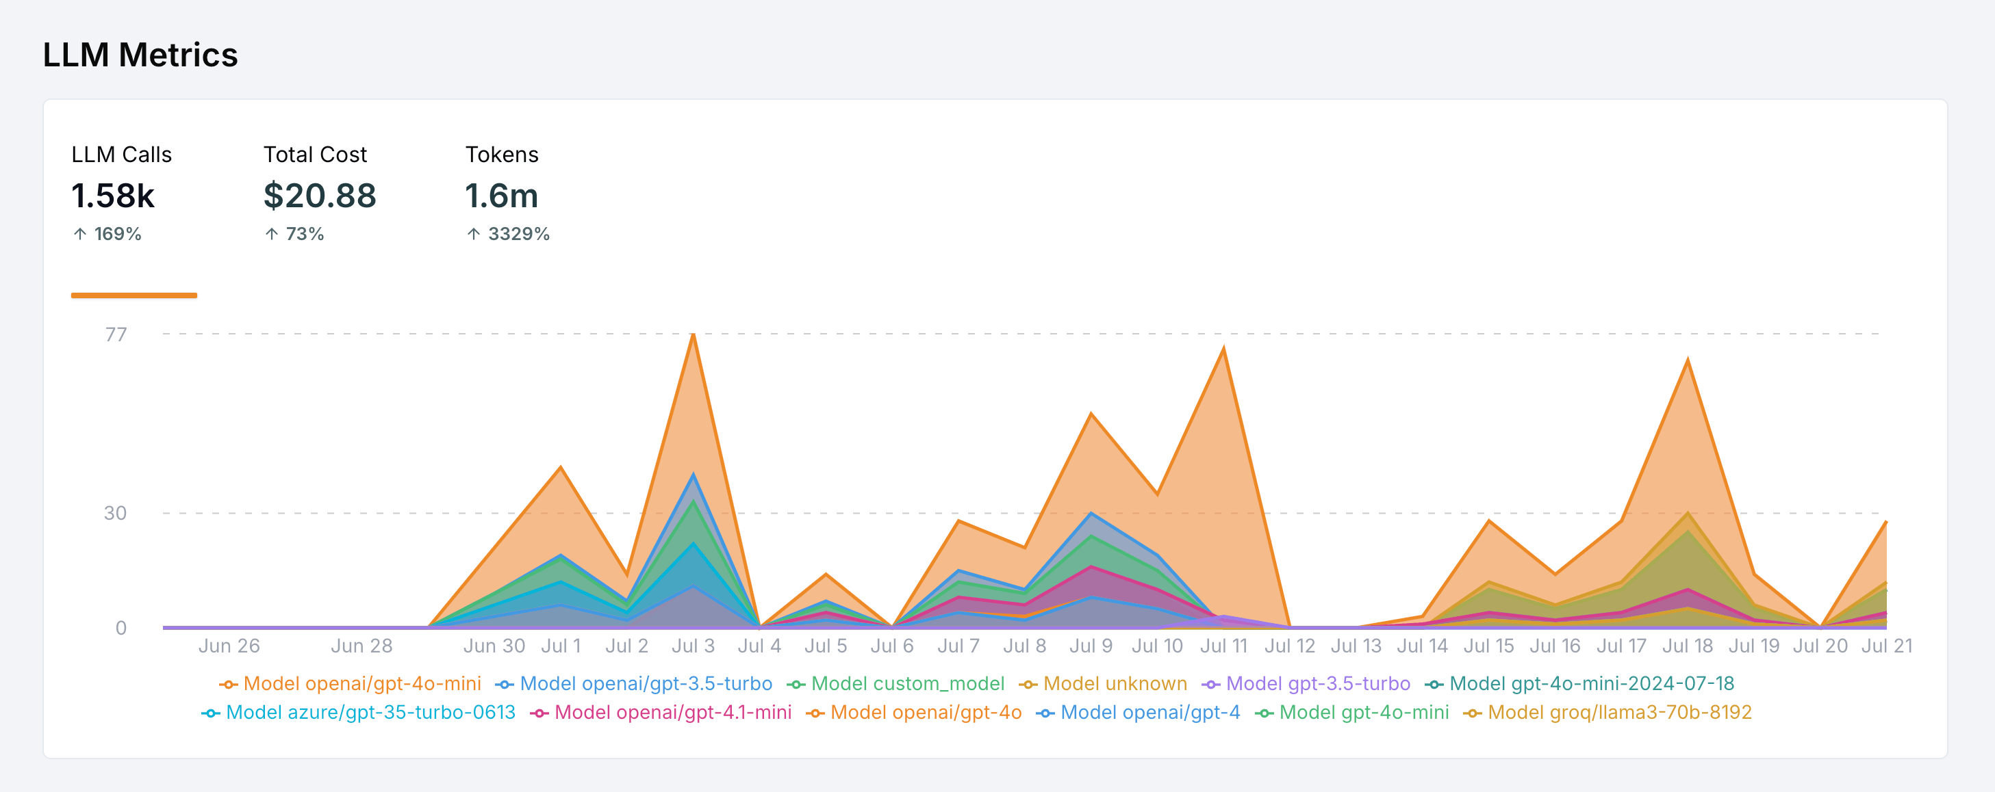
Task: Click the Jun 30 x-axis label
Action: pyautogui.click(x=494, y=646)
